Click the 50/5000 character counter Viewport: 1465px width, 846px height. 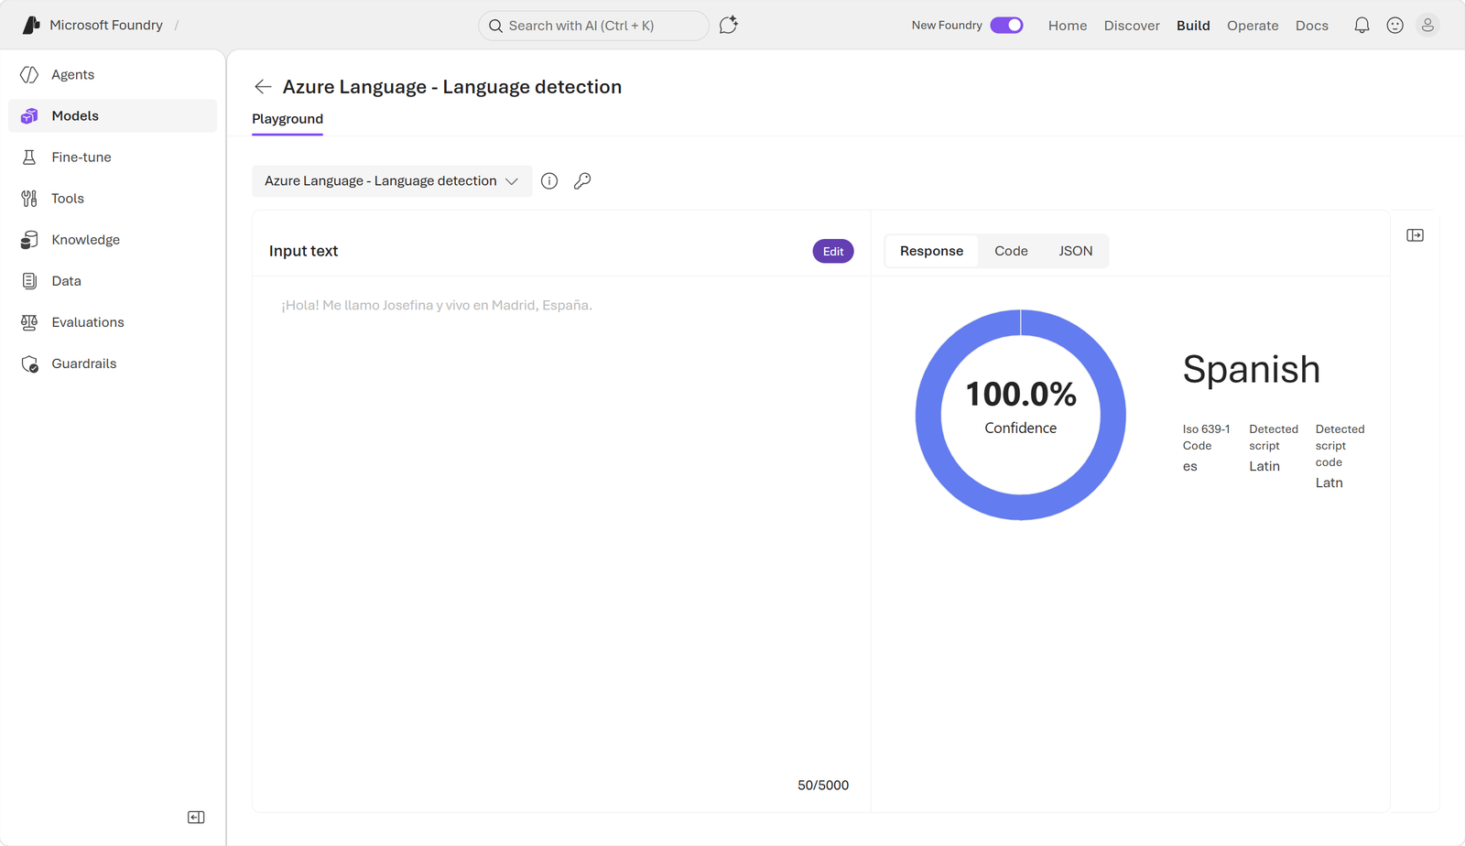(x=823, y=786)
